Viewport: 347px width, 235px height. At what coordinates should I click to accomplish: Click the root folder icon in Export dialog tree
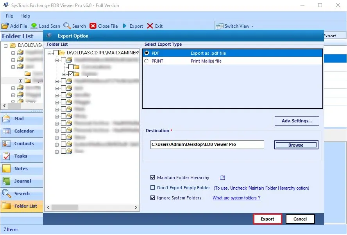tap(62, 53)
